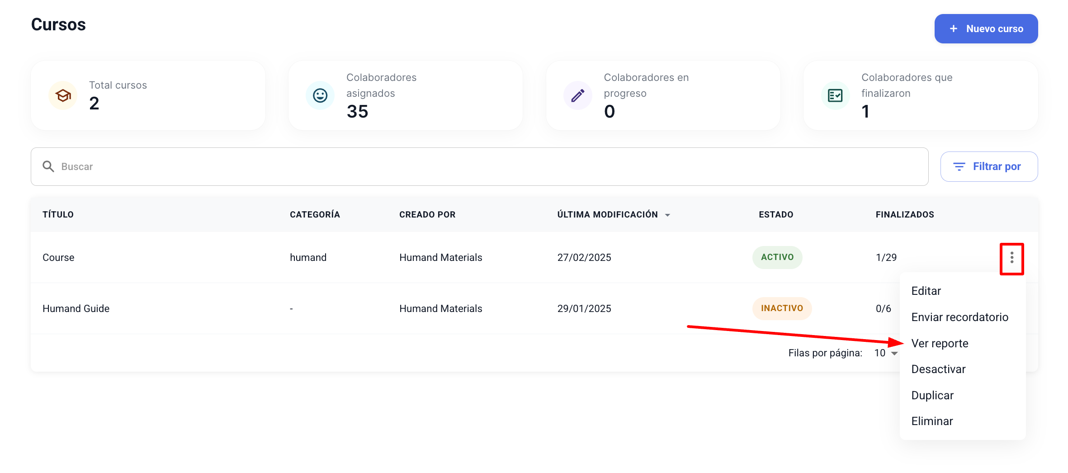Click the filter lines icon in Filtrar por
Viewport: 1068px width, 473px height.
point(959,167)
